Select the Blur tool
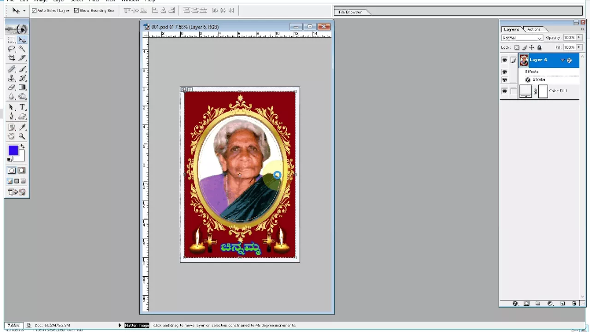The width and height of the screenshot is (590, 332). [x=12, y=96]
